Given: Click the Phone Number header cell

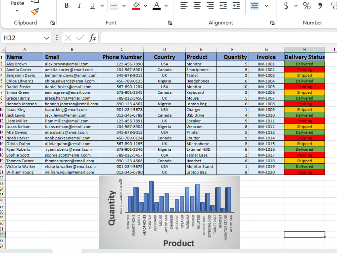Looking at the screenshot, I should 122,57.
